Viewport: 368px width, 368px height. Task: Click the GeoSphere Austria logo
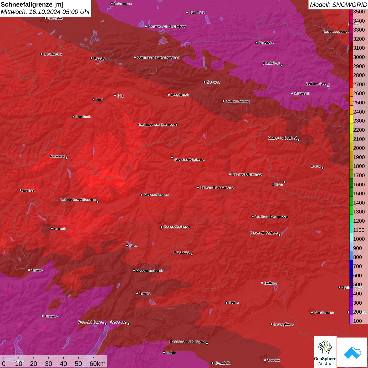(x=325, y=352)
